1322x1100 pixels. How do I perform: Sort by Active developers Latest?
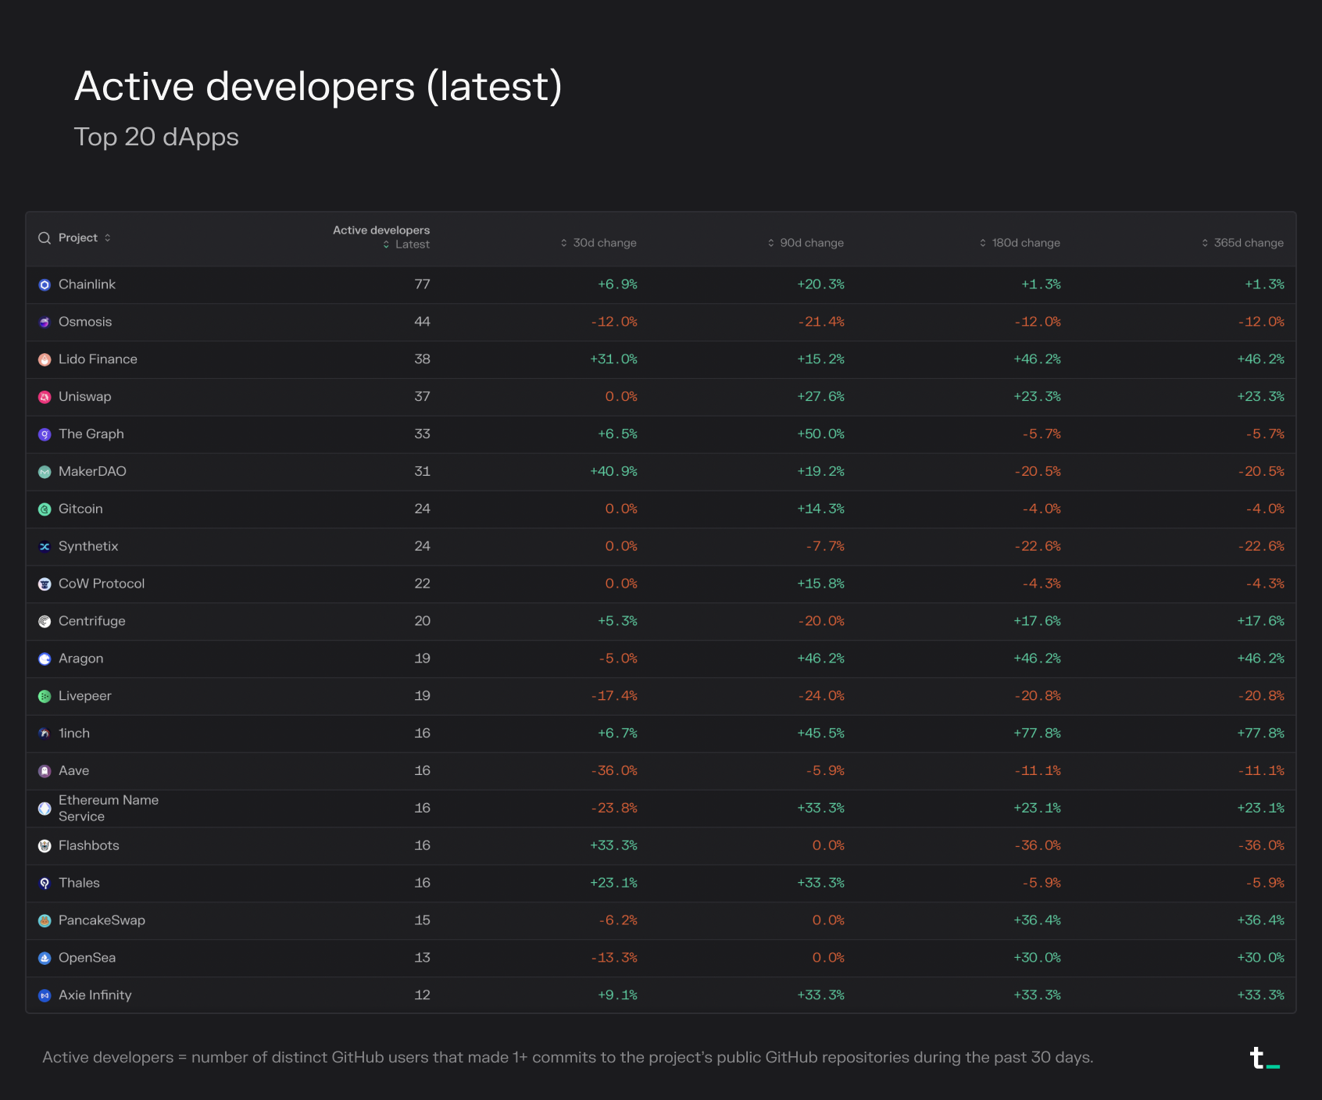click(x=406, y=245)
